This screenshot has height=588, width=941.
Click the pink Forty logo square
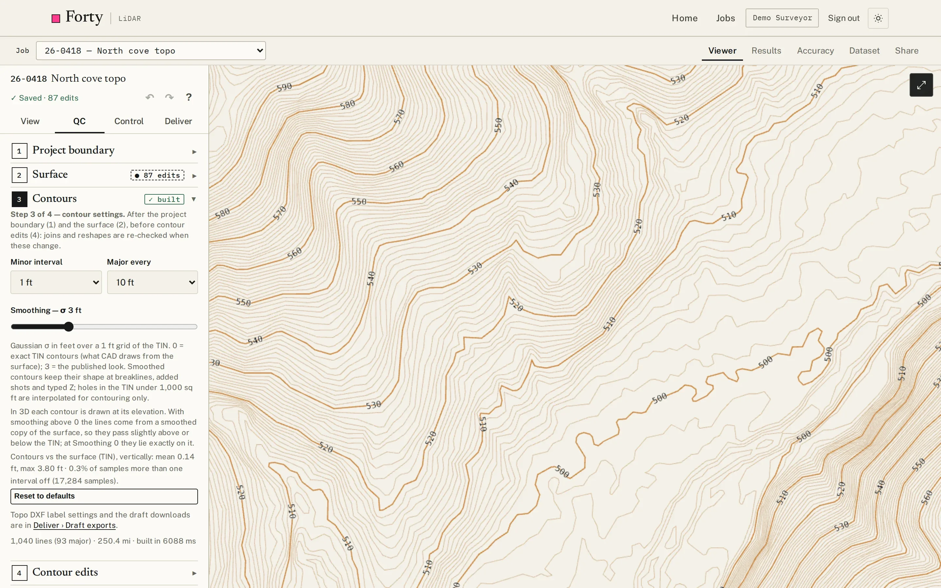click(56, 18)
